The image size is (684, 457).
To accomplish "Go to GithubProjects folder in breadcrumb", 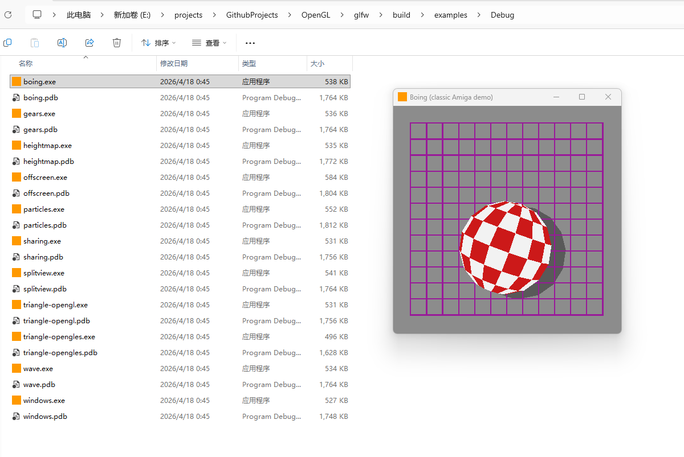I will 252,15.
